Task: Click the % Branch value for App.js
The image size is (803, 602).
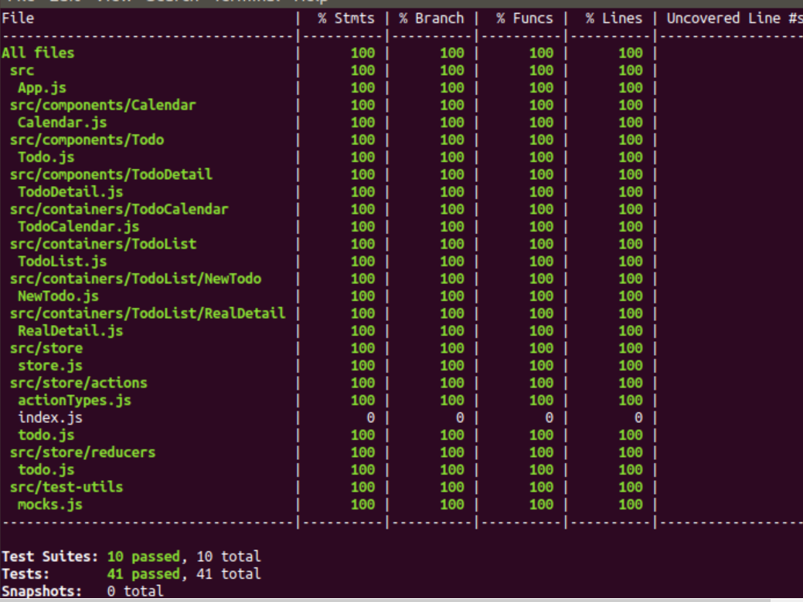Action: (451, 87)
